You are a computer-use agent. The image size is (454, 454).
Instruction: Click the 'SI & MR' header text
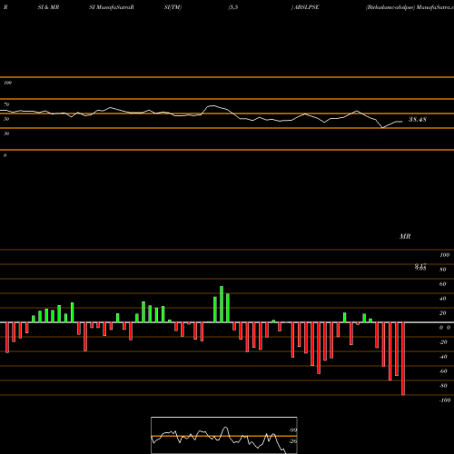48,7
